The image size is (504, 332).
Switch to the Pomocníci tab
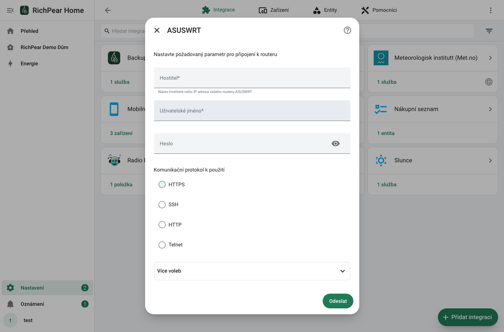(x=379, y=10)
